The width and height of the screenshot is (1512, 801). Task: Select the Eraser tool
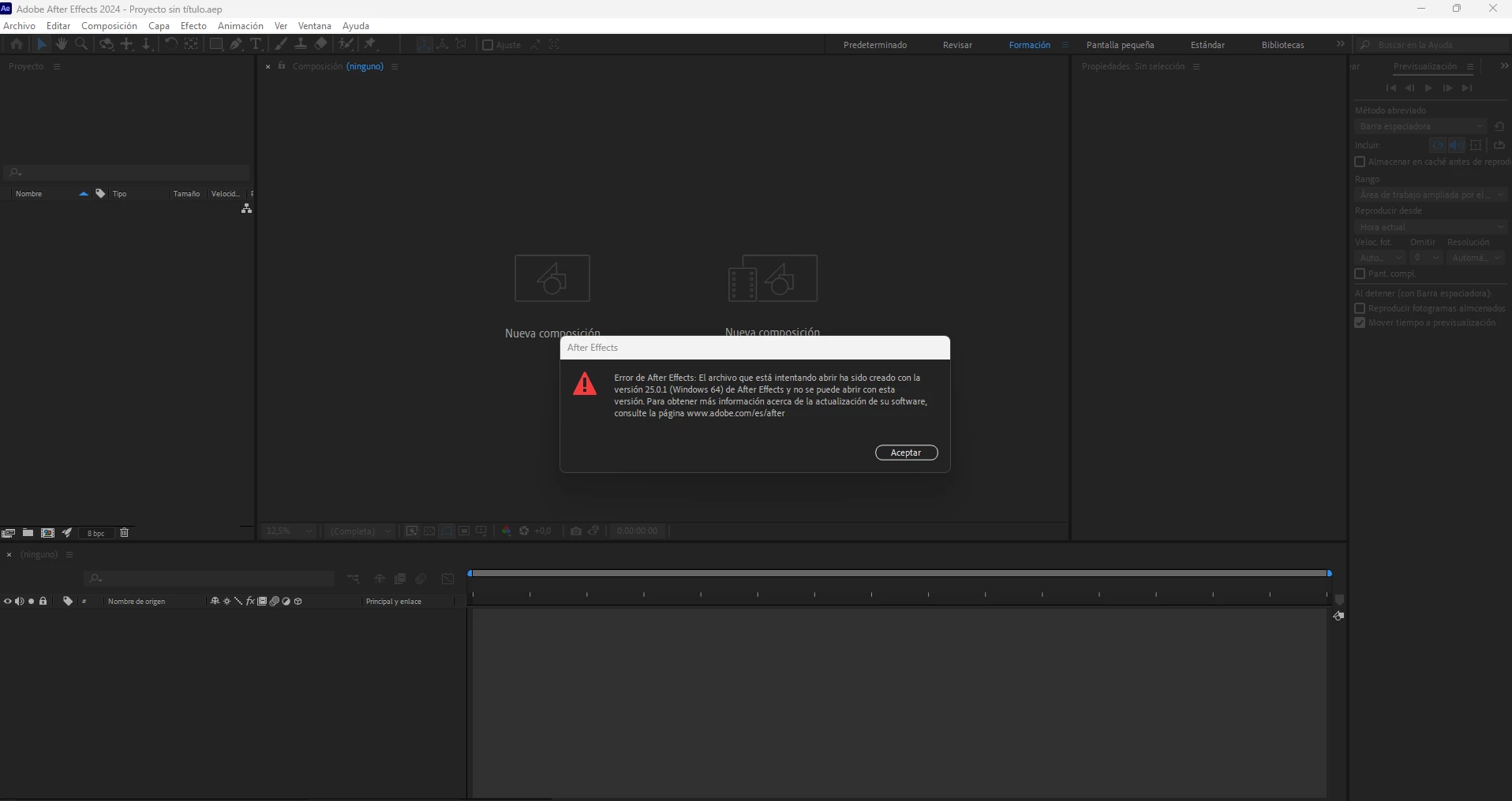320,44
